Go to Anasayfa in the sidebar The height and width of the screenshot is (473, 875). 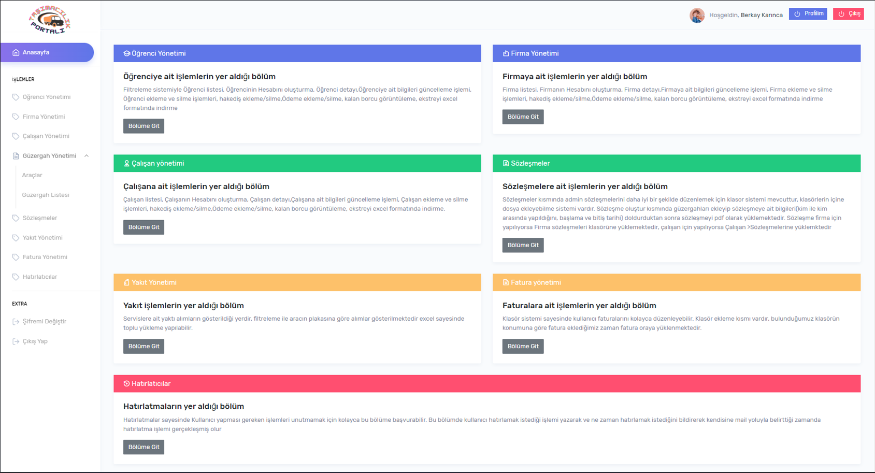47,52
